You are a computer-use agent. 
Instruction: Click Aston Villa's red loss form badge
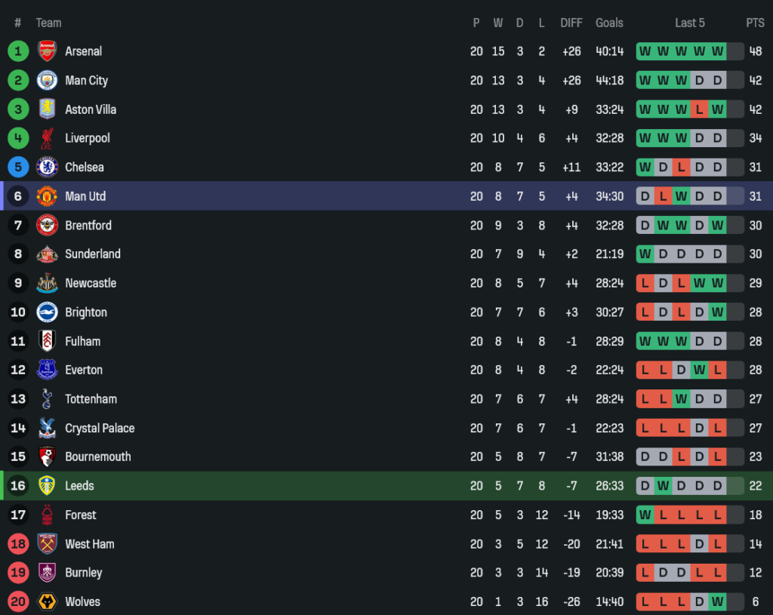699,109
